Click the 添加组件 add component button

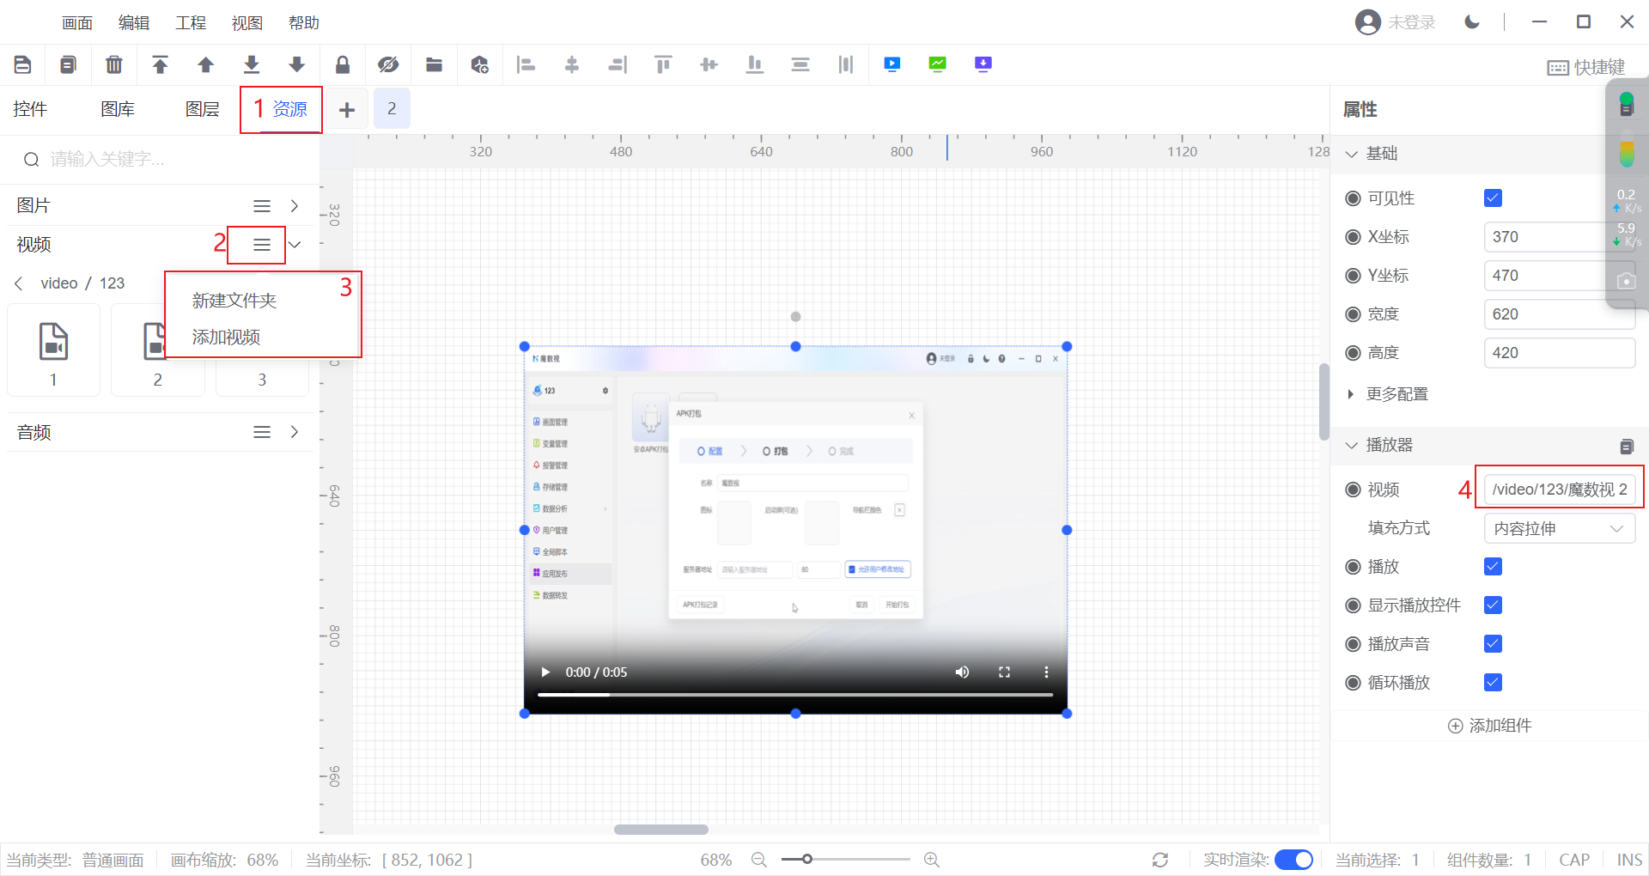click(x=1490, y=726)
